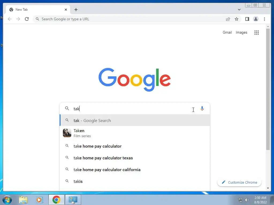
Task: Open the control panel taskbar icon
Action: point(73,200)
